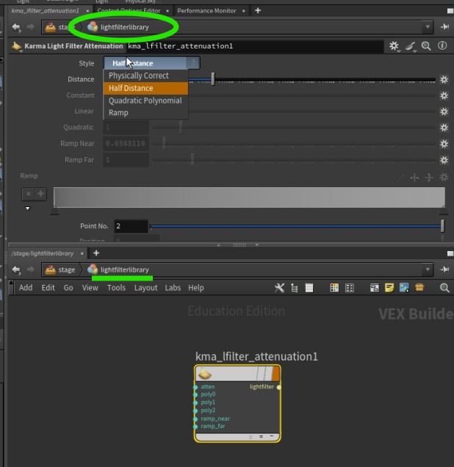Click the node name field kma_lfilter_attenuation1
Screen dimensions: 454x467
coord(253,46)
